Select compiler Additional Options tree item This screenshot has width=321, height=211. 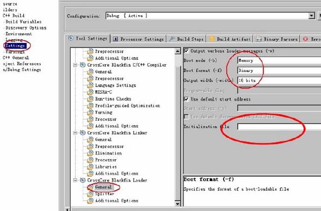click(116, 126)
